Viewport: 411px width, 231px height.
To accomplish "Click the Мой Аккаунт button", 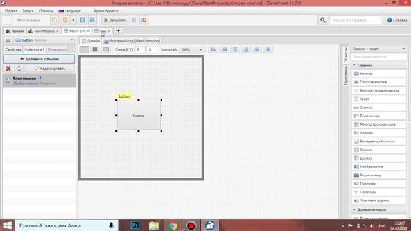I will pos(29,20).
